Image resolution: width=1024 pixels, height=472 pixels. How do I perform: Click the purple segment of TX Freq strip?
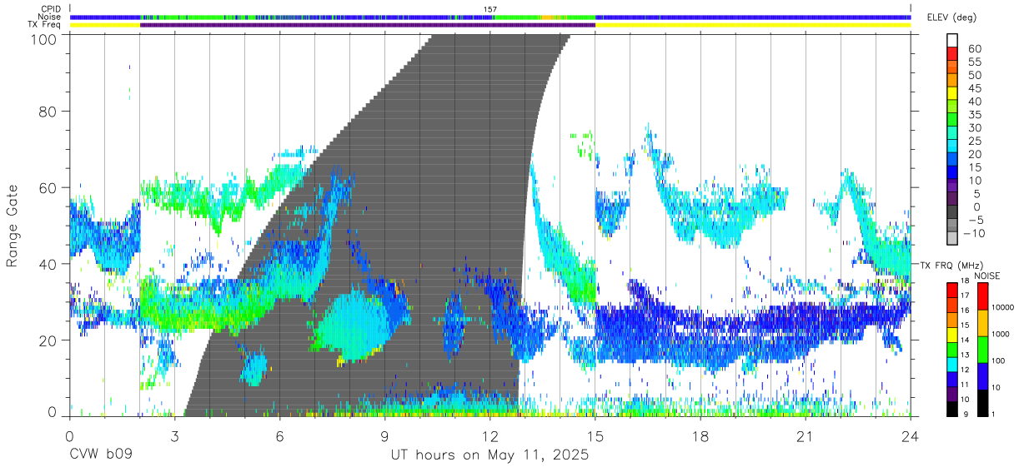pyautogui.click(x=368, y=25)
